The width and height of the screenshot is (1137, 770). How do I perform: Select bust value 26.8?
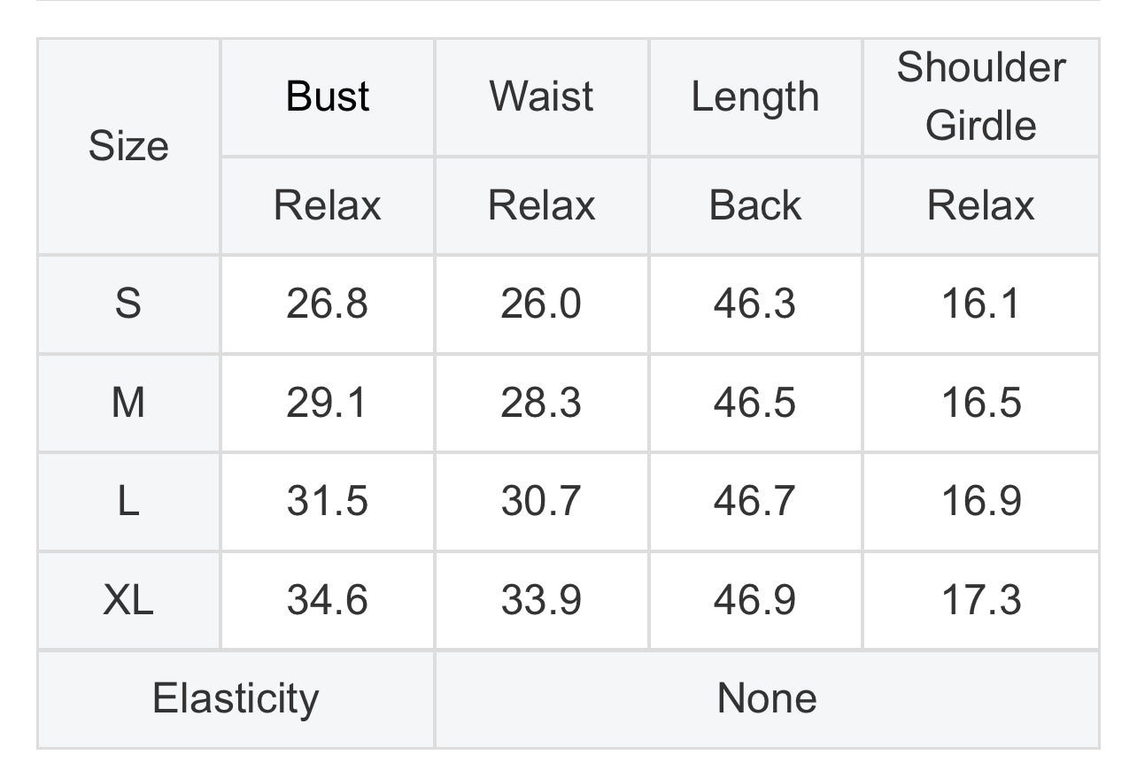(x=328, y=304)
